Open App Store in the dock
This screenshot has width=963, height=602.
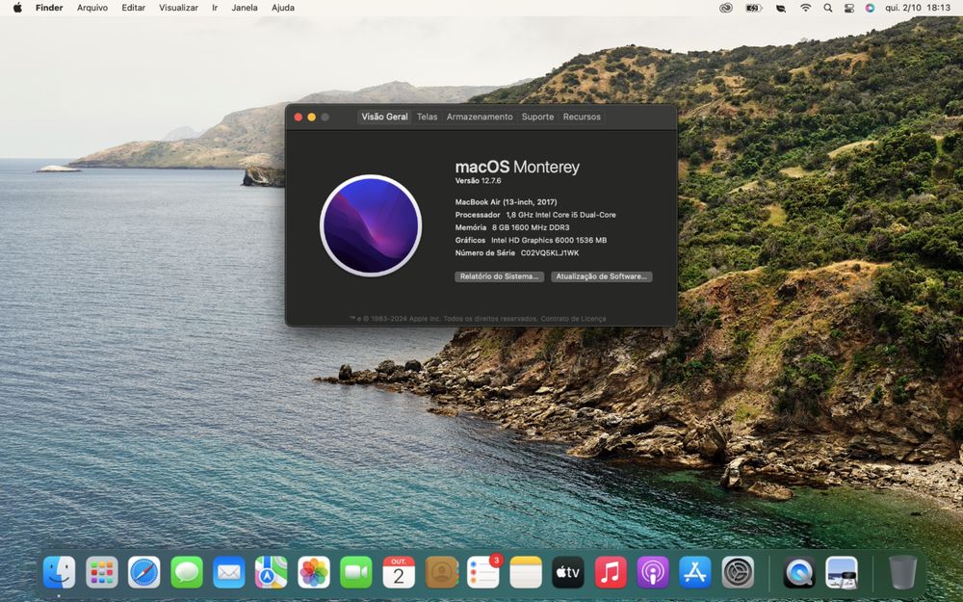695,572
